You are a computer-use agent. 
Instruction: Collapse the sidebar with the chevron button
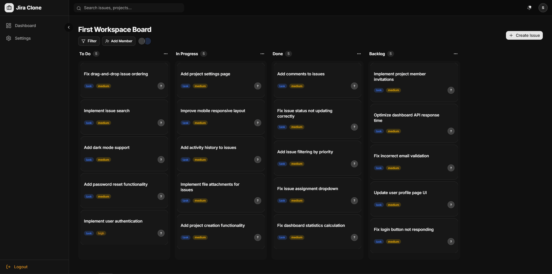[x=69, y=27]
